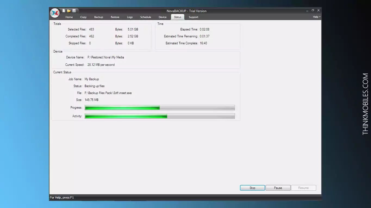This screenshot has width=371, height=208.
Task: Open the Copy tab
Action: [83, 17]
